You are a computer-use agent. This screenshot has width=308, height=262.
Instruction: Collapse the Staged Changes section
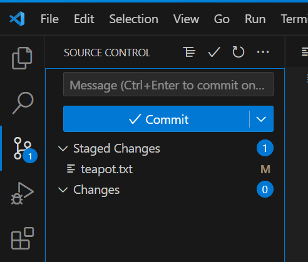pyautogui.click(x=63, y=149)
